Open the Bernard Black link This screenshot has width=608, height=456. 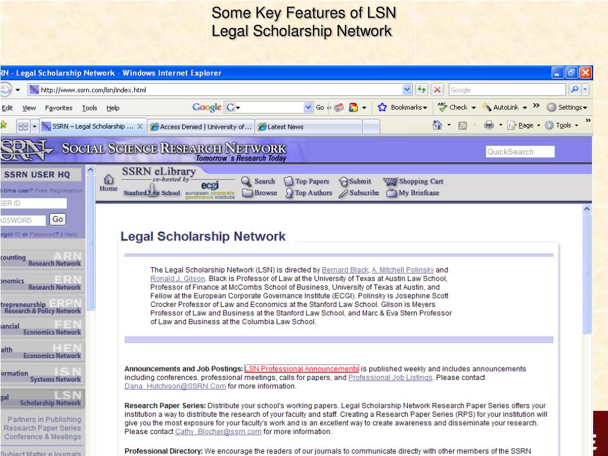click(x=345, y=270)
